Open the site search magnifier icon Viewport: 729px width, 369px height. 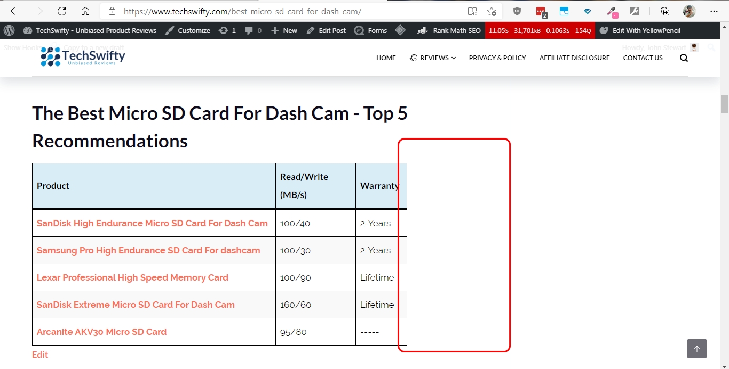[684, 58]
